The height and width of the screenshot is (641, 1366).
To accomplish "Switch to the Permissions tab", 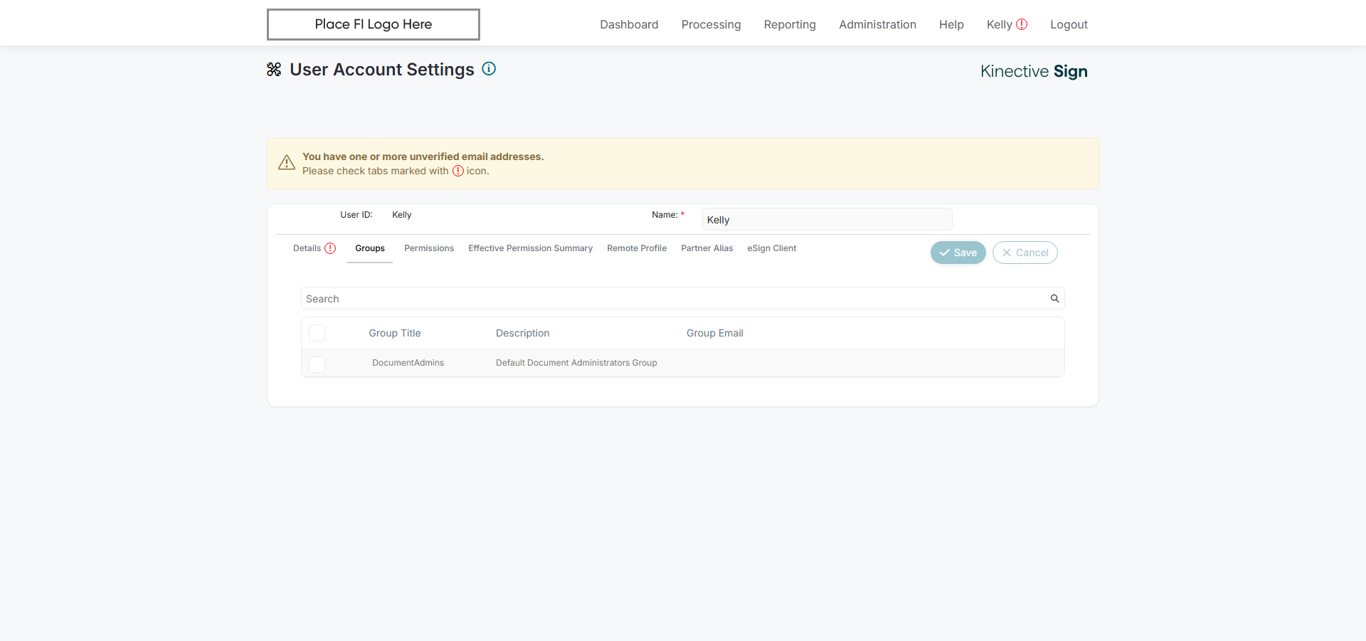I will 429,248.
